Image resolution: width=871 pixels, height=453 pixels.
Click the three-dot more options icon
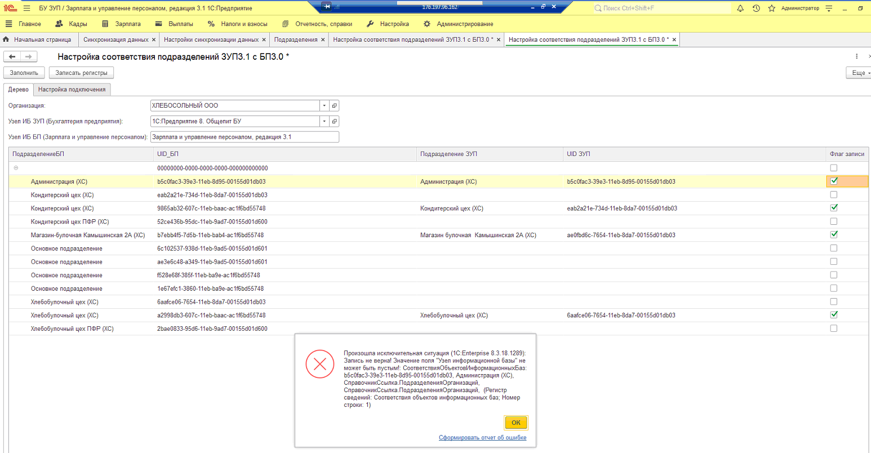[856, 56]
